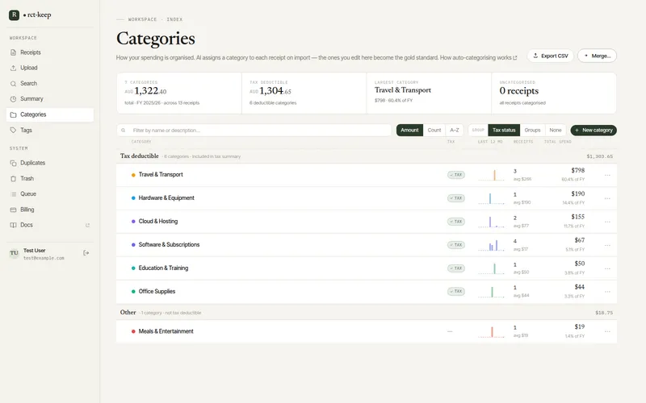Set grouping to None

[556, 131]
